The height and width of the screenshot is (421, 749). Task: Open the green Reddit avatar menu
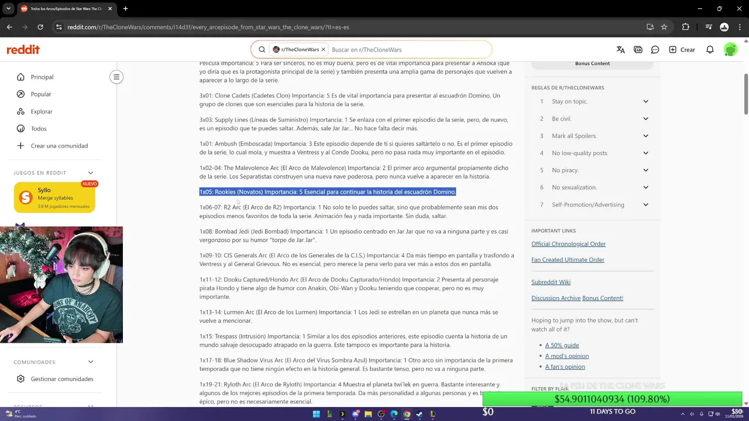point(730,50)
